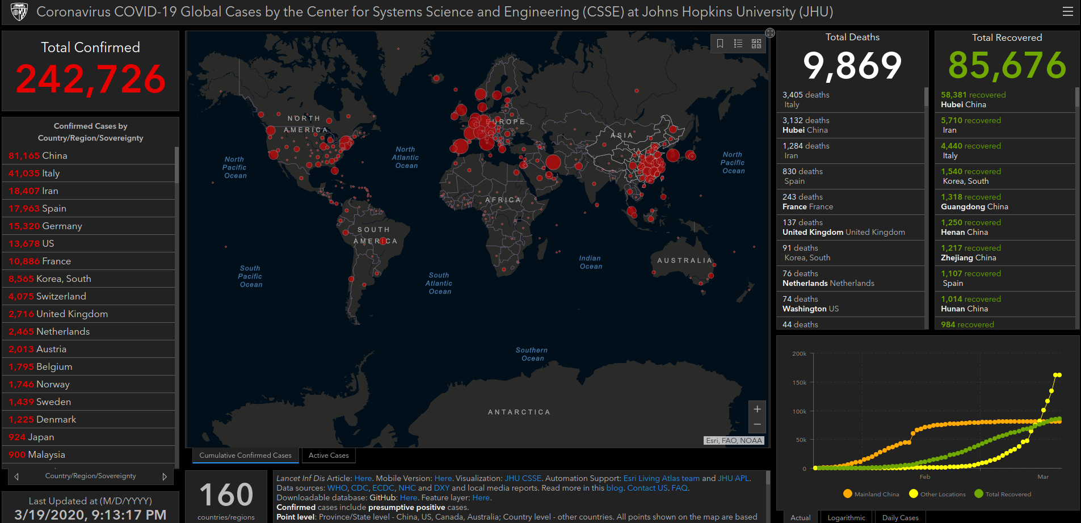1081x523 pixels.
Task: Click the large red circle over Iran
Action: pos(553,163)
